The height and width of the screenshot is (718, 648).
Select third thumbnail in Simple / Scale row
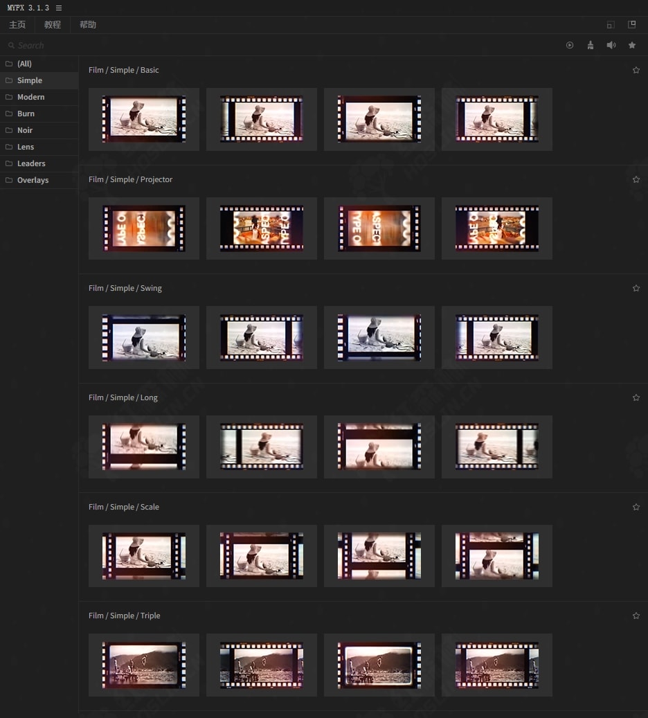coord(379,556)
